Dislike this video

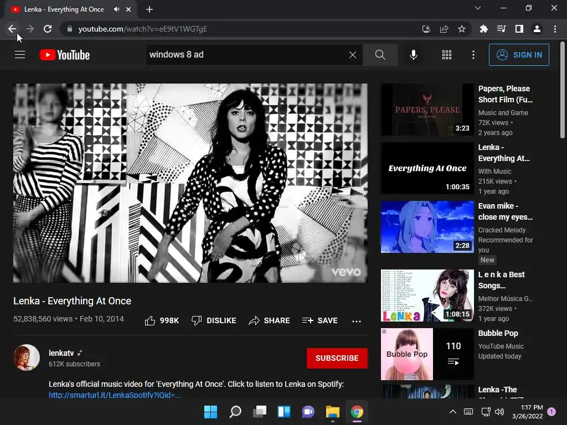pyautogui.click(x=214, y=320)
